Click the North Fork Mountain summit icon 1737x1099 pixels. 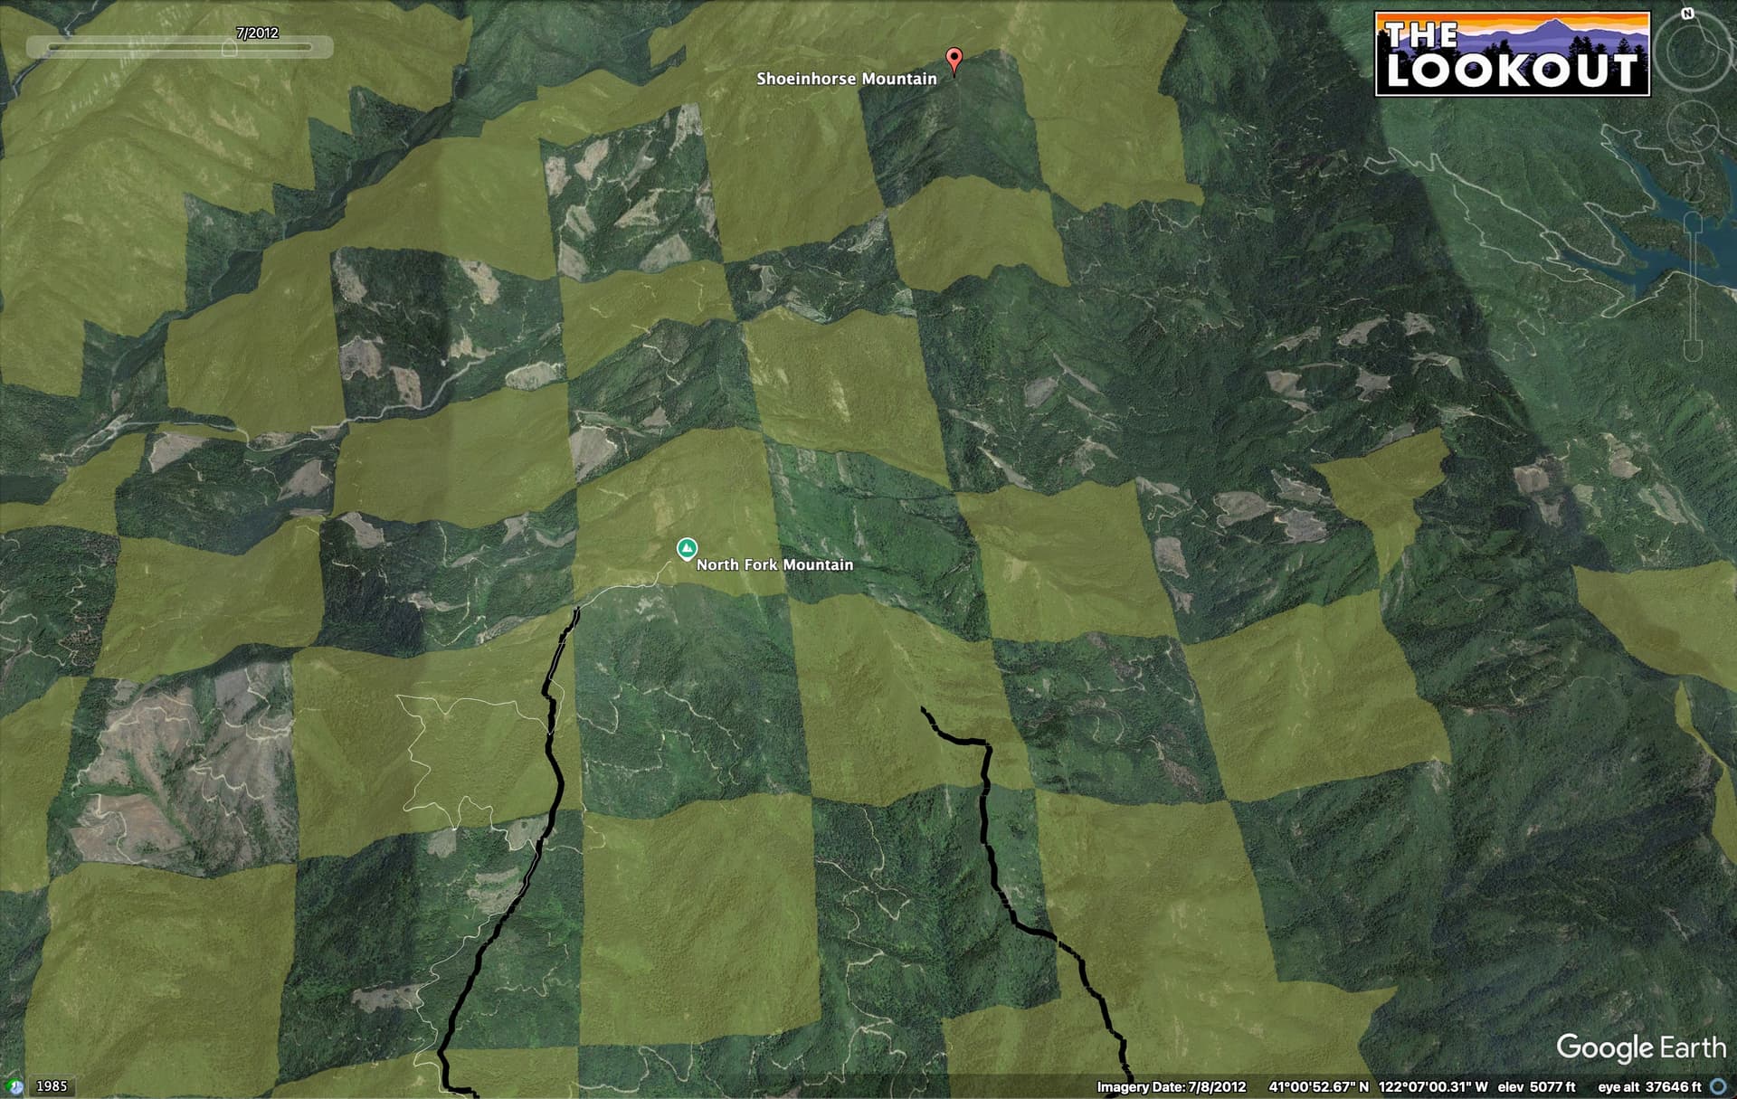[687, 548]
